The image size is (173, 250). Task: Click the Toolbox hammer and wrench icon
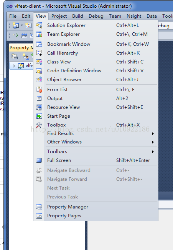39,125
